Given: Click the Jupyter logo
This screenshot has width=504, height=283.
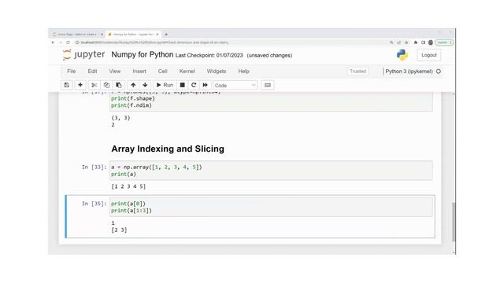Looking at the screenshot, I should click(x=84, y=55).
